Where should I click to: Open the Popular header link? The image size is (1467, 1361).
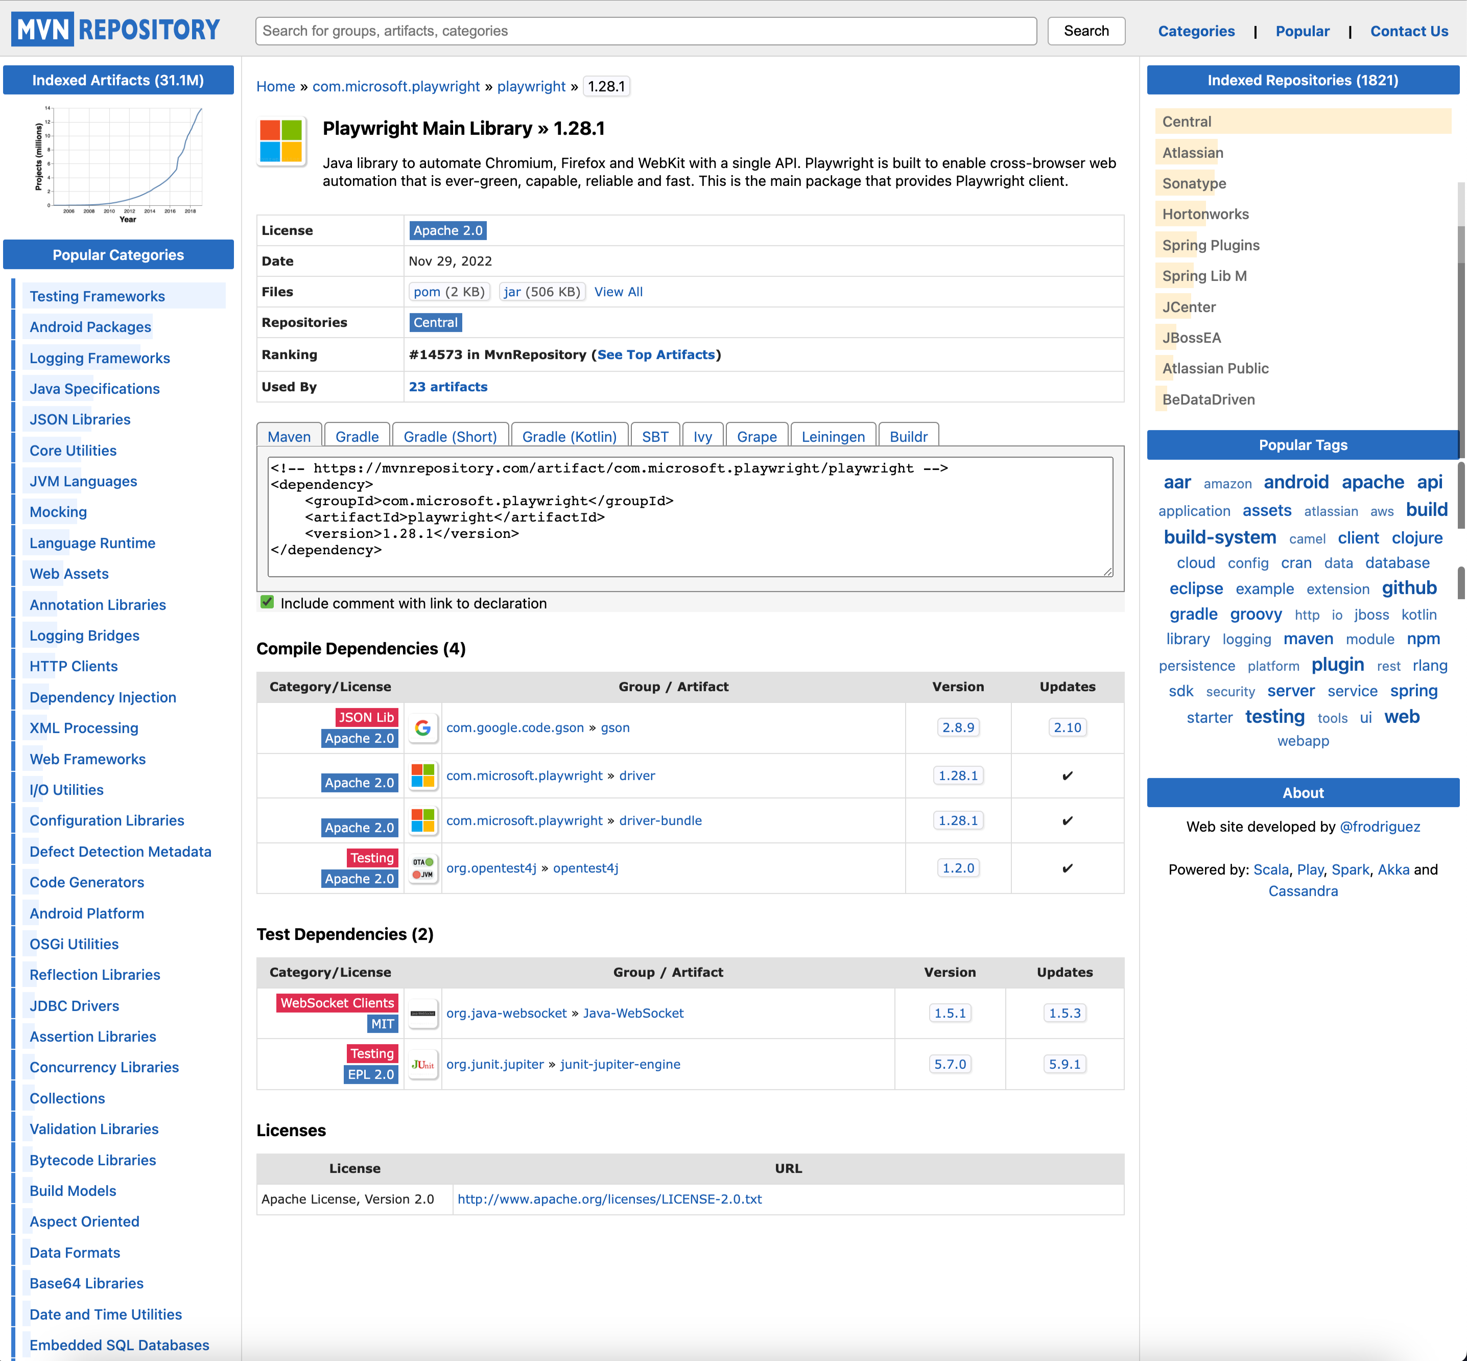(x=1302, y=31)
